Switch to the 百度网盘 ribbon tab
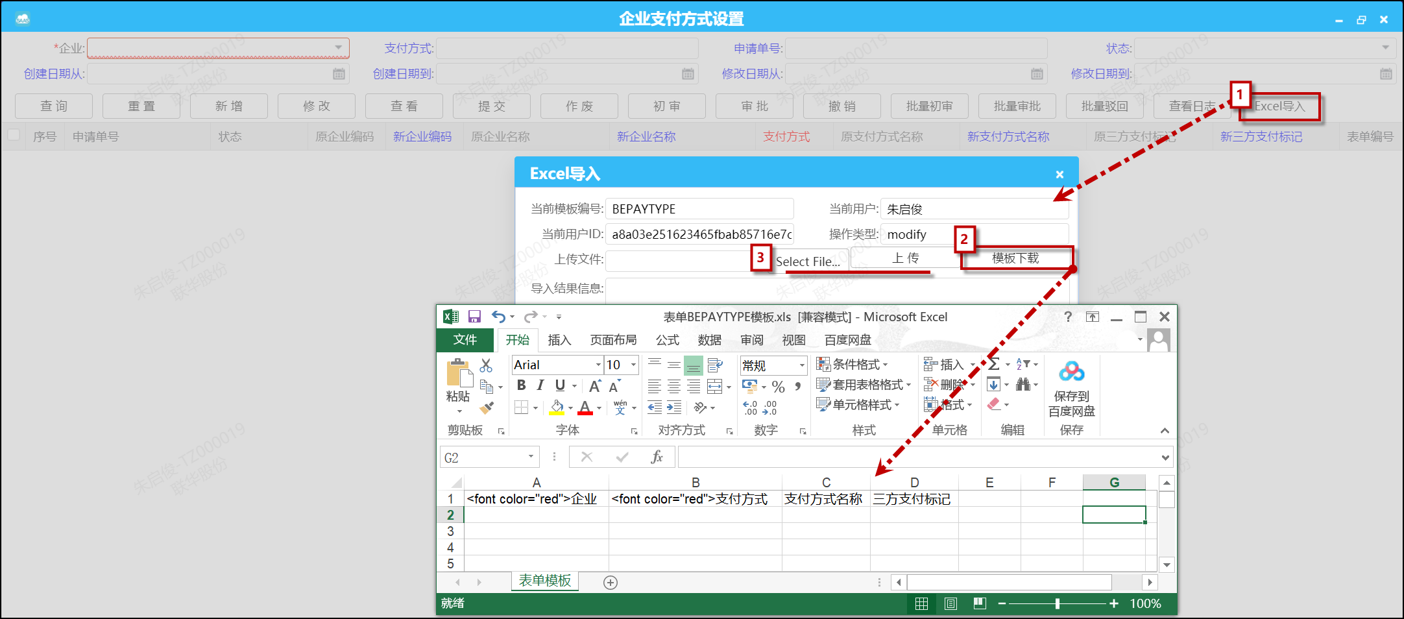The width and height of the screenshot is (1404, 619). (847, 340)
